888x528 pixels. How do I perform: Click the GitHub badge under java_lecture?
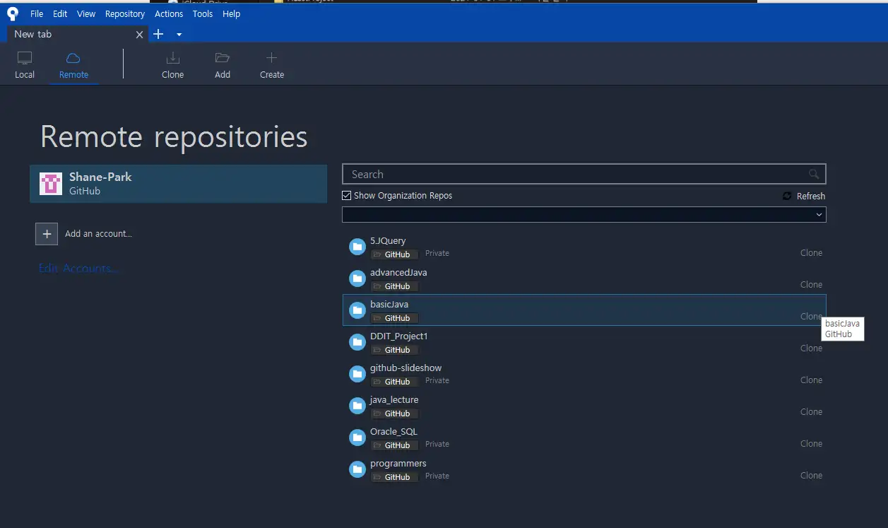(x=395, y=413)
